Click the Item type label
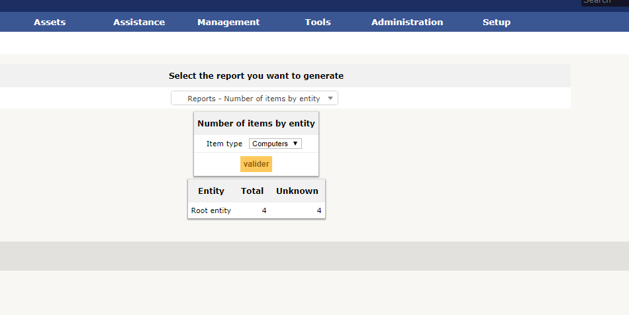 224,144
